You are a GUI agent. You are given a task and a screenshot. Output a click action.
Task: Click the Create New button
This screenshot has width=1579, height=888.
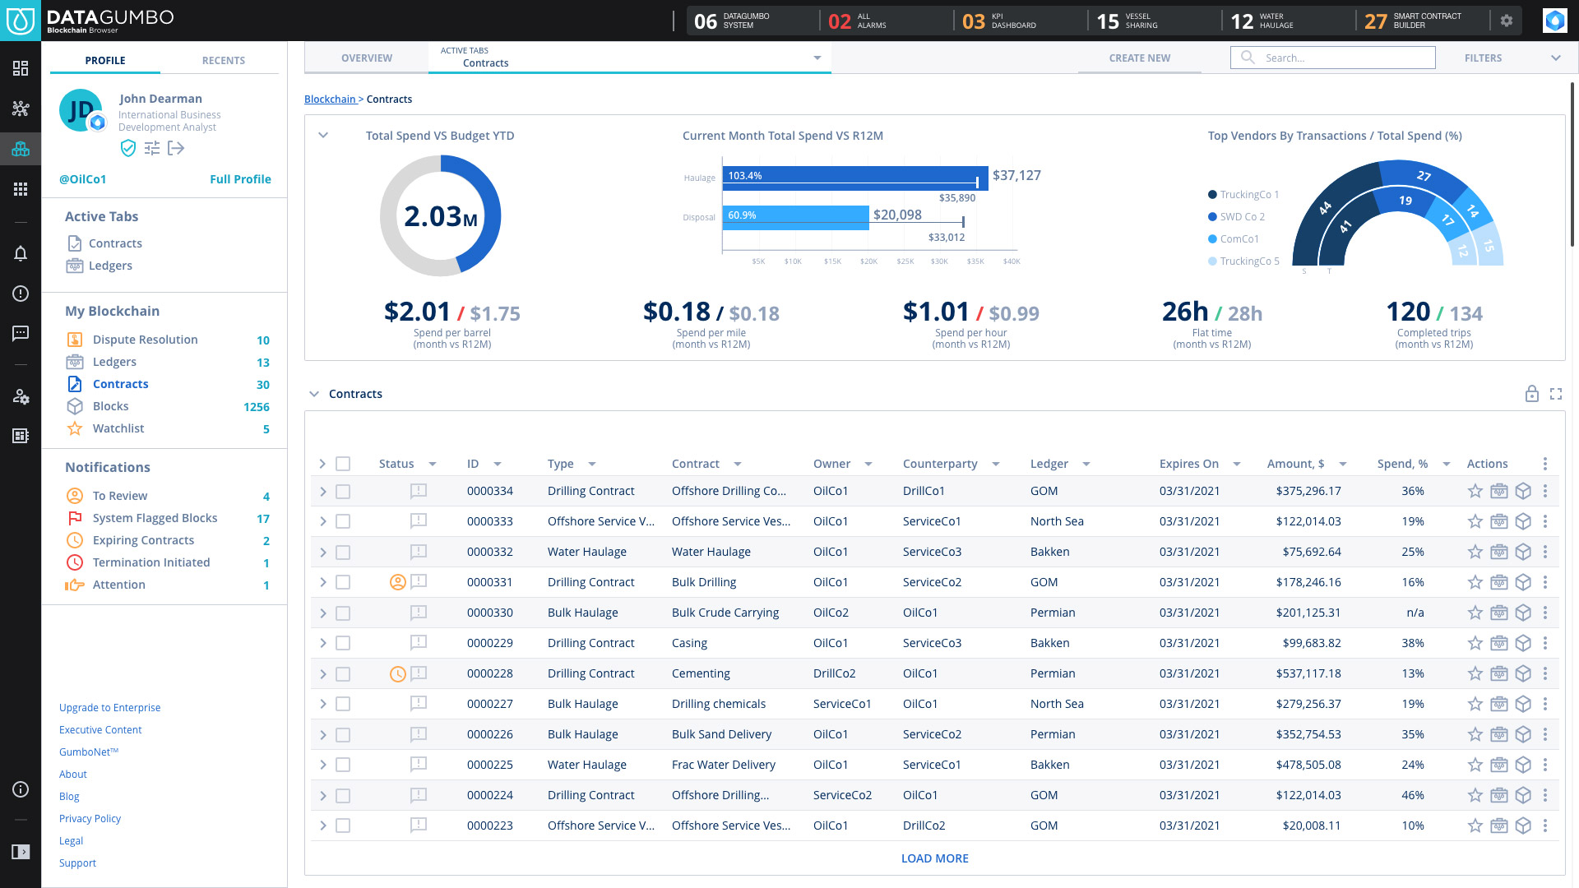pos(1139,58)
